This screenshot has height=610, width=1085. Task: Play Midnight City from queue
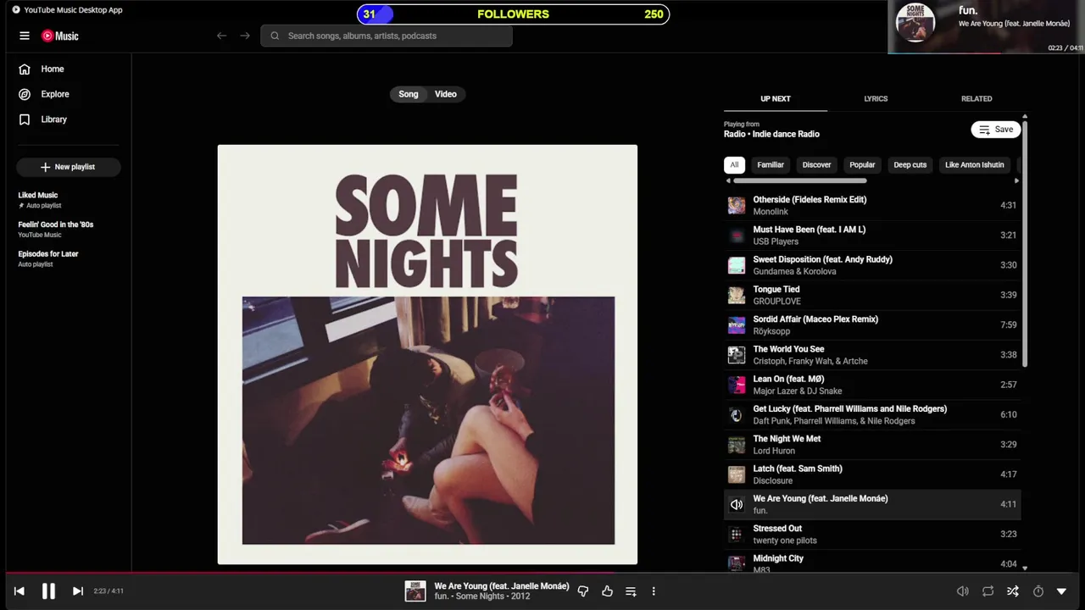coord(872,563)
